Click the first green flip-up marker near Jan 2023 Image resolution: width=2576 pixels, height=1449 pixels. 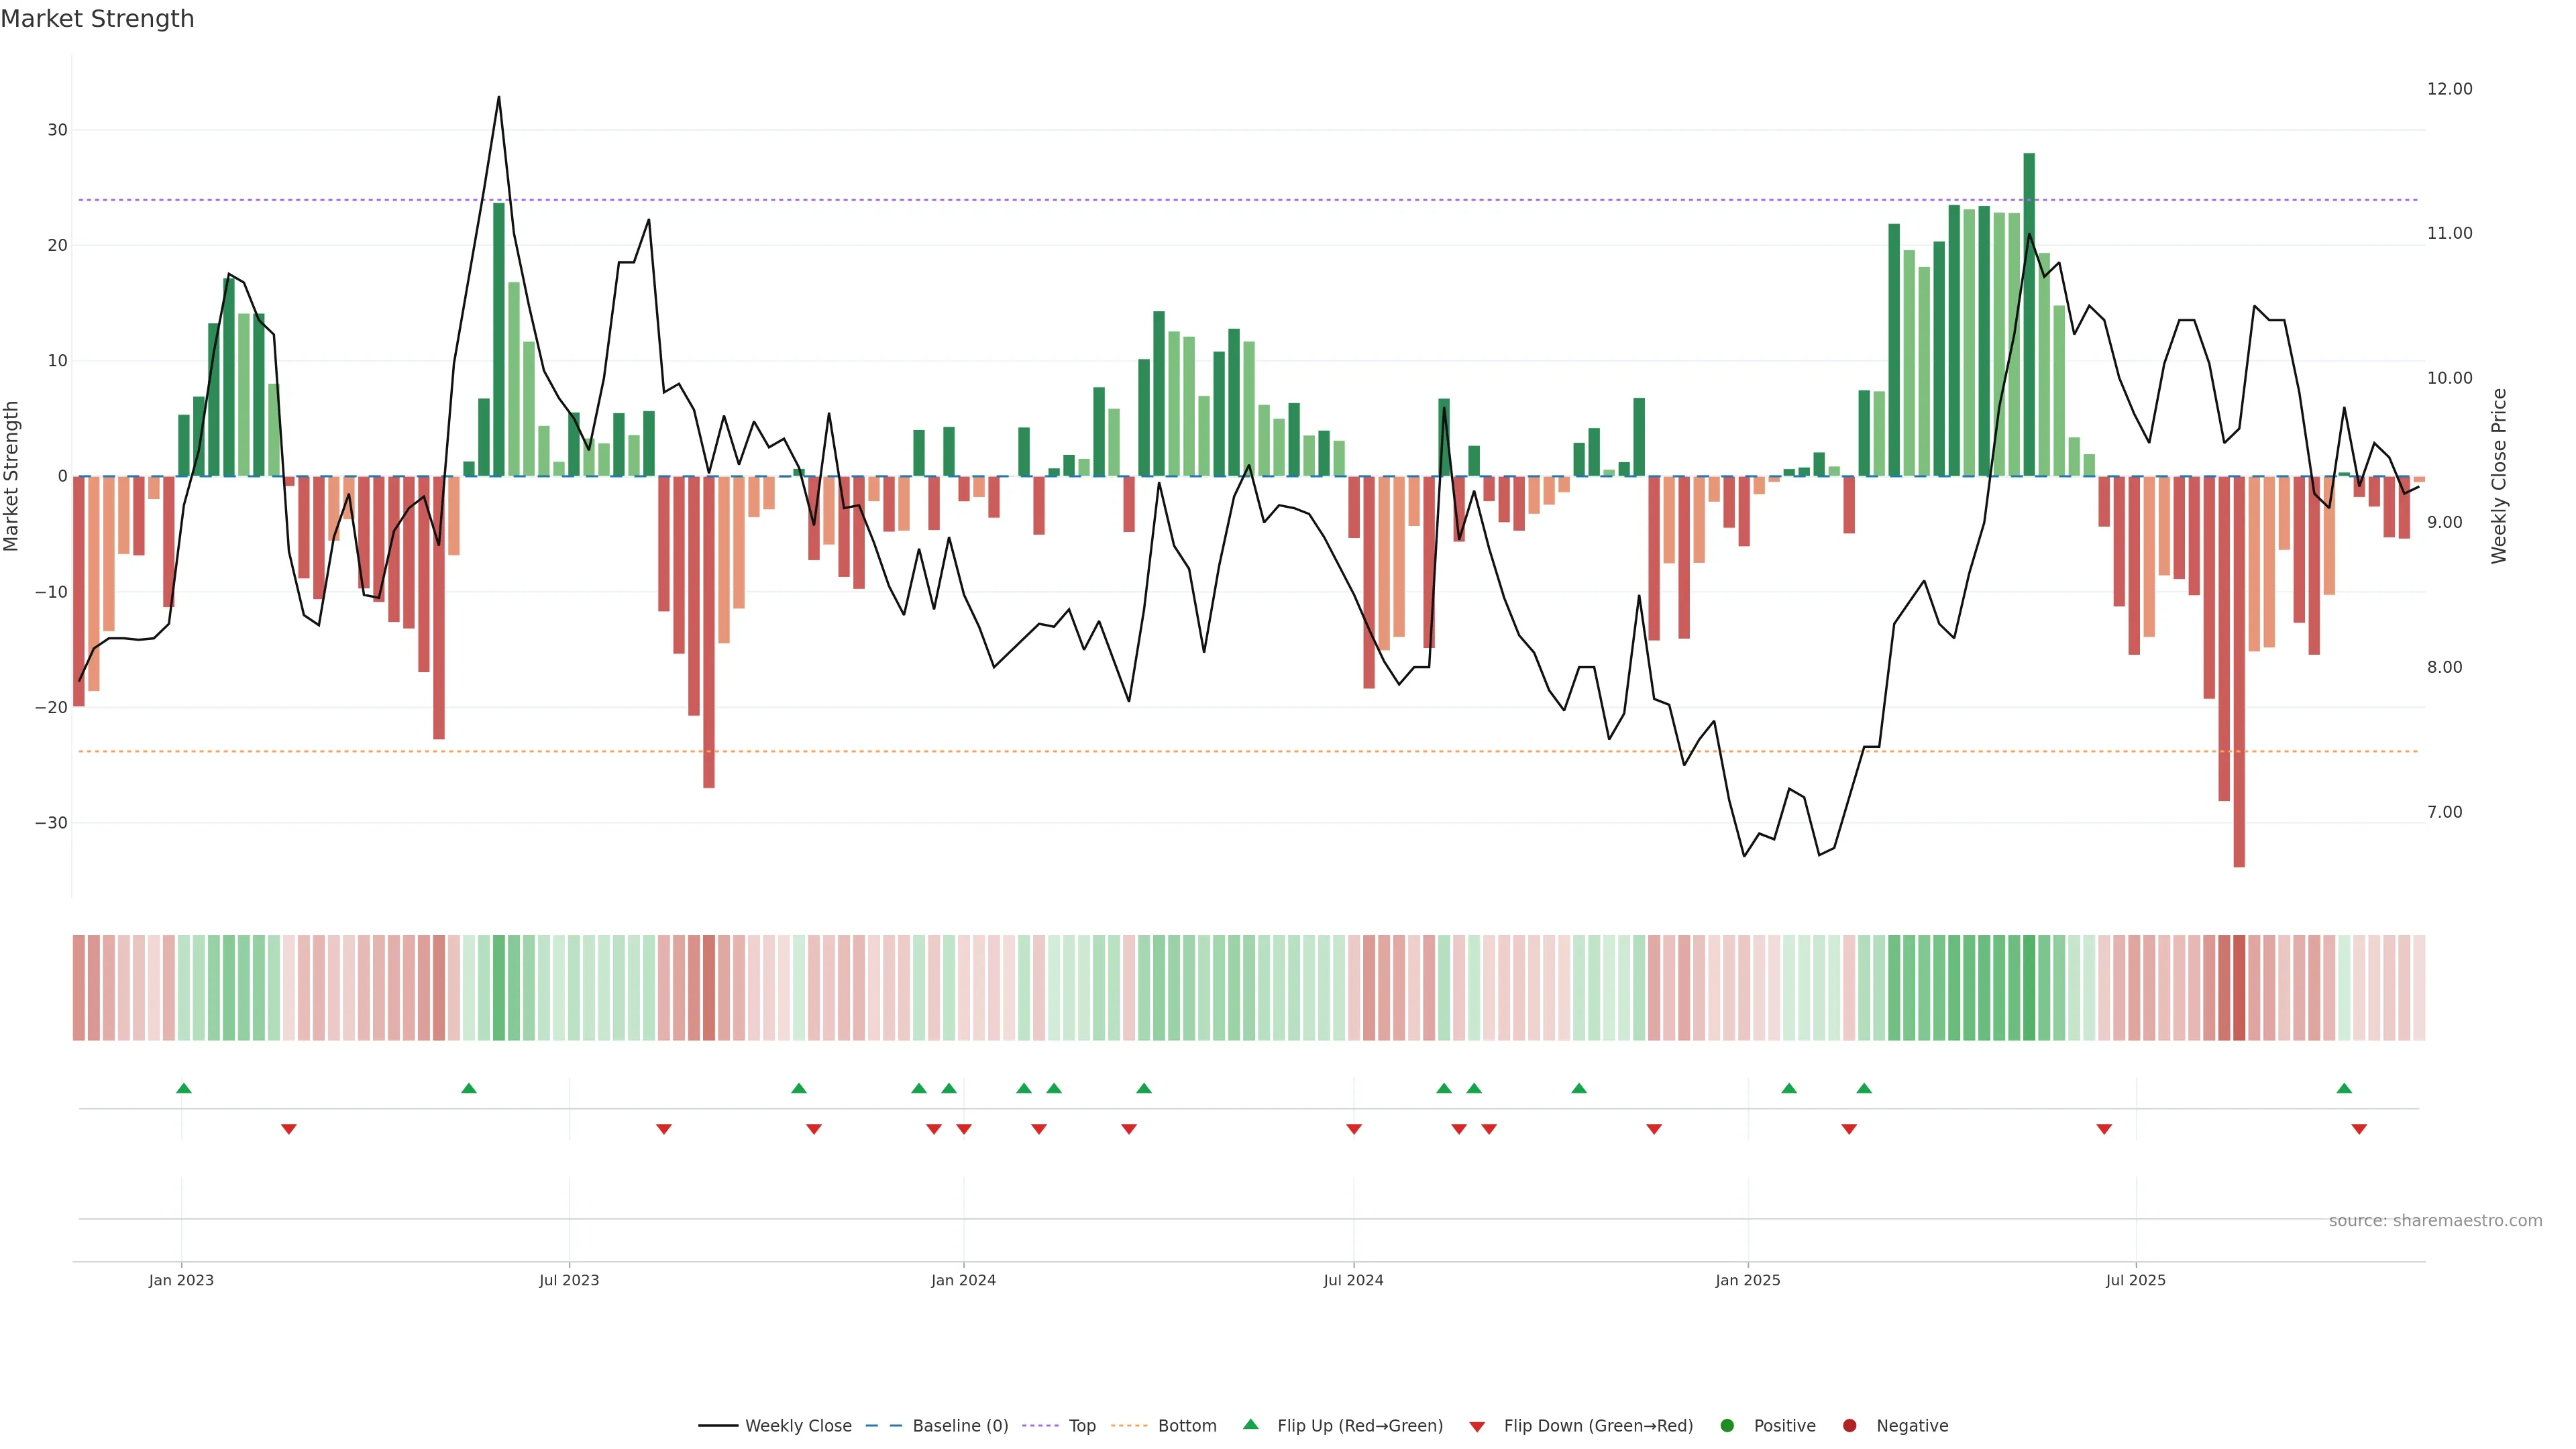(x=184, y=1088)
